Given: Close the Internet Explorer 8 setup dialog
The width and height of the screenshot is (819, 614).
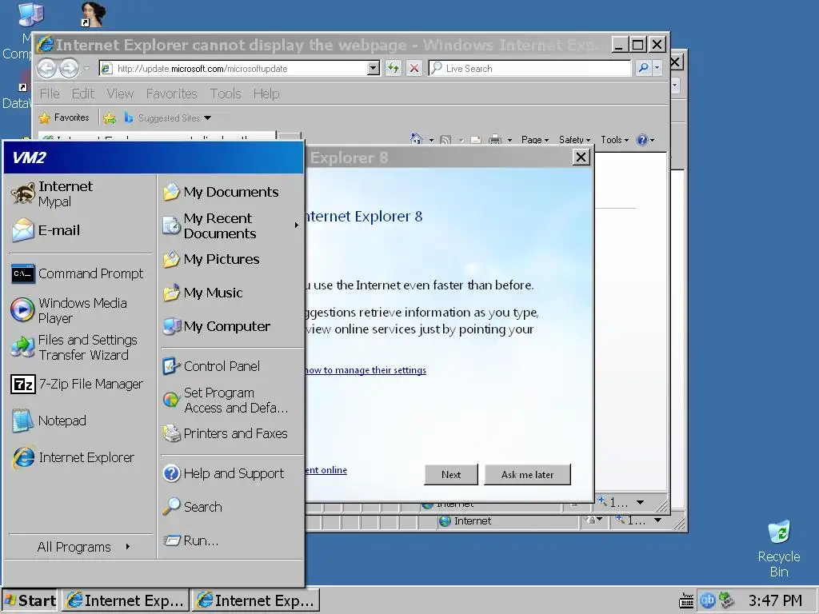Looking at the screenshot, I should 581,157.
